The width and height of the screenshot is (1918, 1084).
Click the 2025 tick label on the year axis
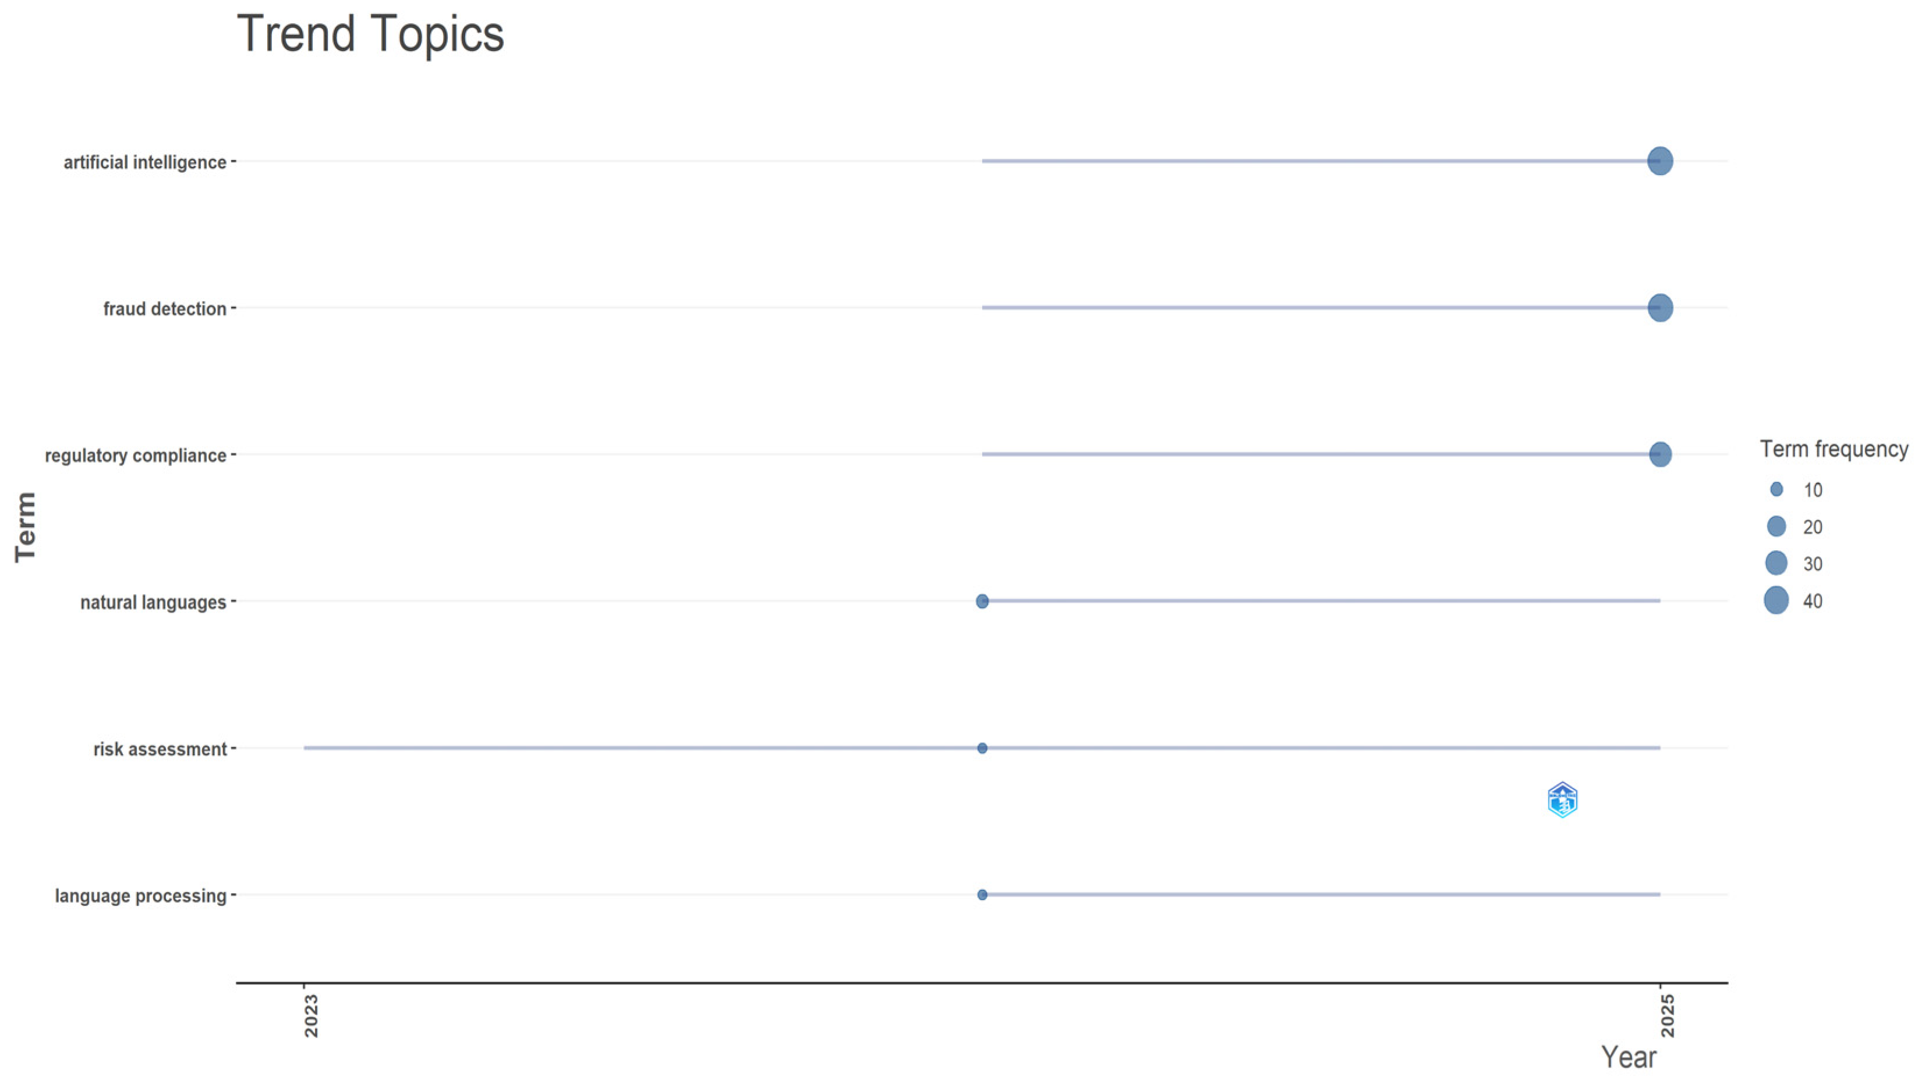point(1668,1015)
